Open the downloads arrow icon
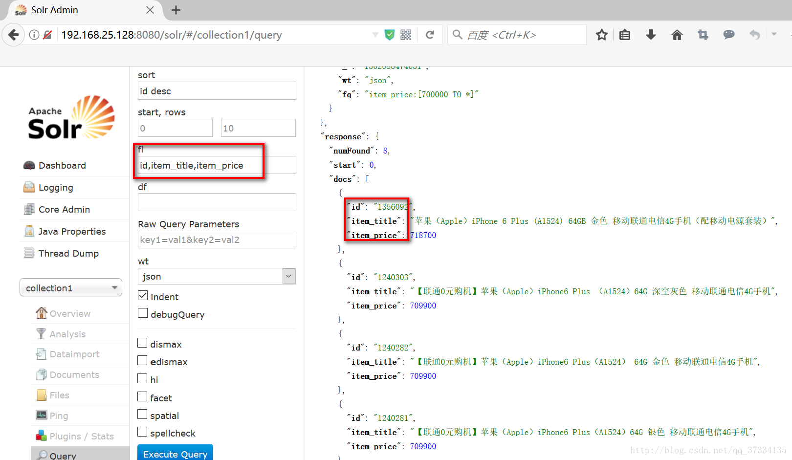This screenshot has height=460, width=792. (x=651, y=35)
